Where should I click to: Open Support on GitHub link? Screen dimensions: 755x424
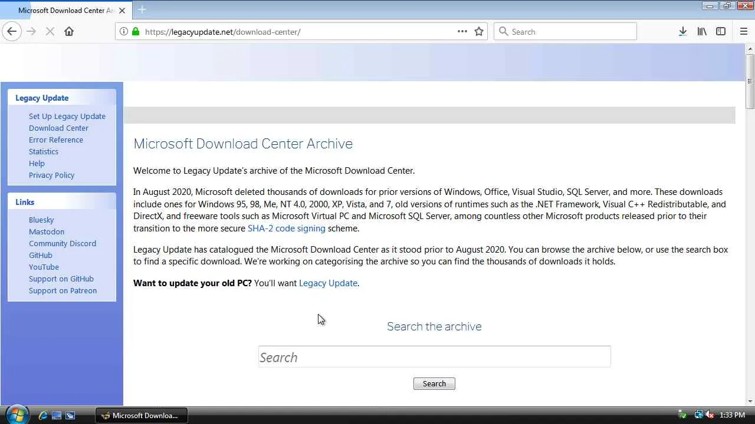[61, 279]
